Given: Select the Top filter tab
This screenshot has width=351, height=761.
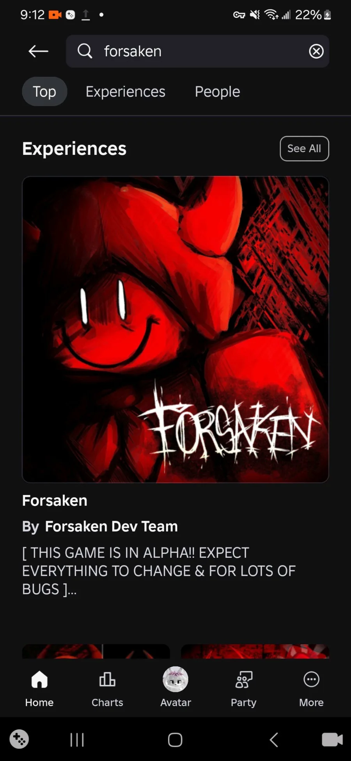Looking at the screenshot, I should 44,91.
